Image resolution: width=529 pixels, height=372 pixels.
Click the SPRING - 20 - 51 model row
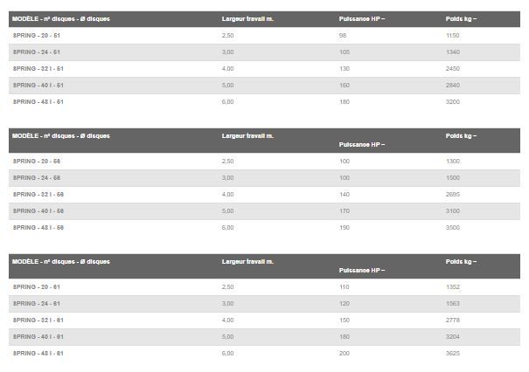pyautogui.click(x=37, y=35)
